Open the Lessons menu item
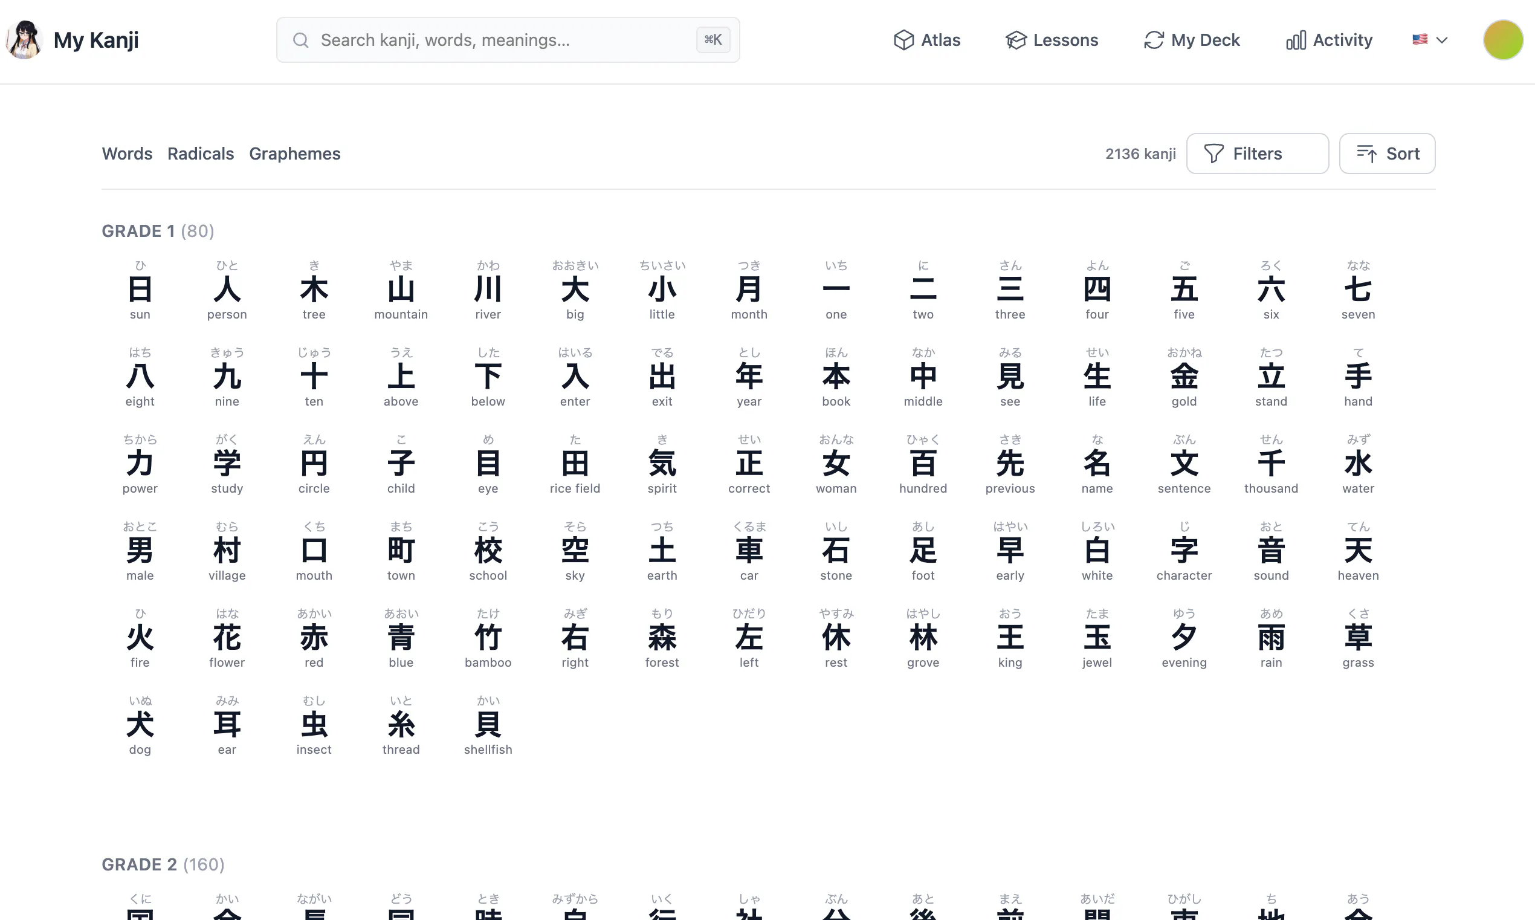Screen dimensions: 1535x920 click(x=1051, y=40)
